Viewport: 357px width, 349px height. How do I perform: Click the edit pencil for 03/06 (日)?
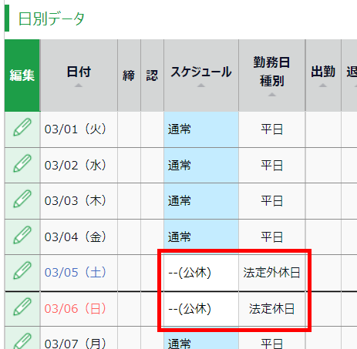click(22, 307)
